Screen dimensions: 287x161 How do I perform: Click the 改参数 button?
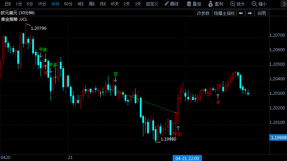(203, 13)
